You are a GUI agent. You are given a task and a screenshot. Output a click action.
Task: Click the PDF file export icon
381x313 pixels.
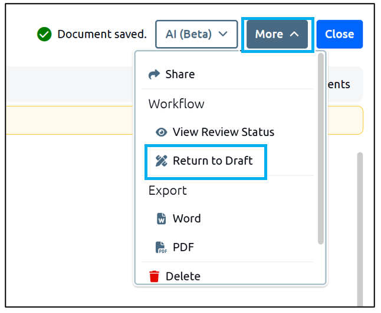(161, 247)
